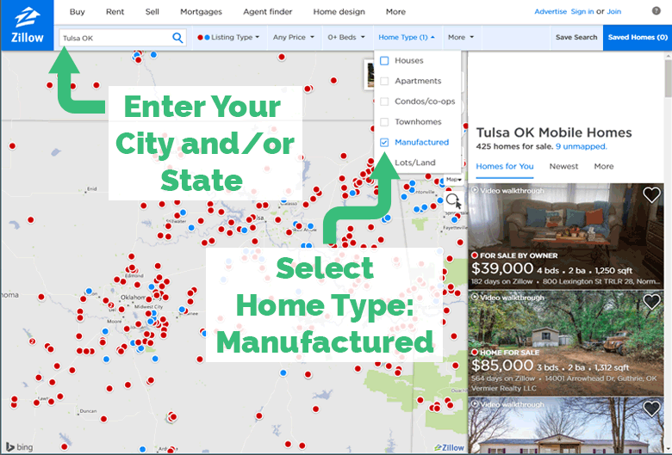Click the Enid city label on map
Image resolution: width=672 pixels, height=455 pixels.
tap(91, 188)
